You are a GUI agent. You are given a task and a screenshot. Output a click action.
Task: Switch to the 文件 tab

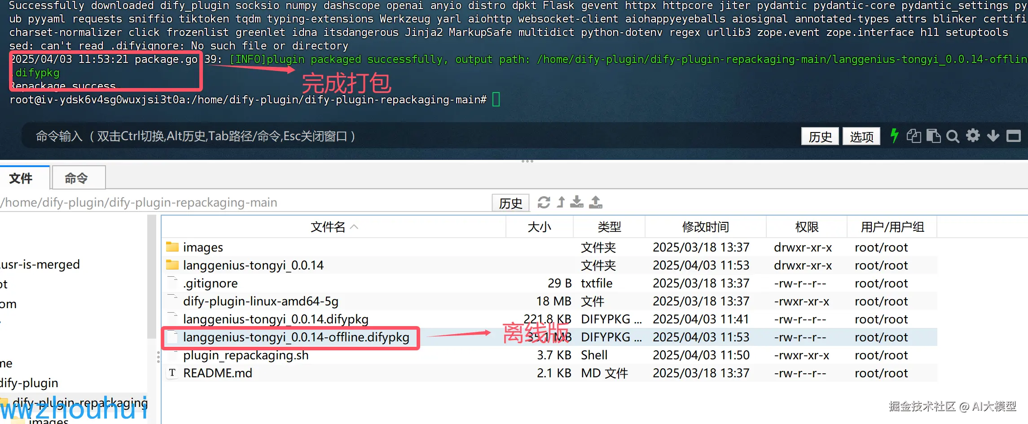point(21,178)
